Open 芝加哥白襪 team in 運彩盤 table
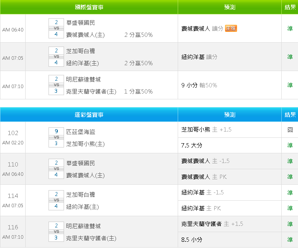This screenshot has height=248, width=298. [81, 194]
